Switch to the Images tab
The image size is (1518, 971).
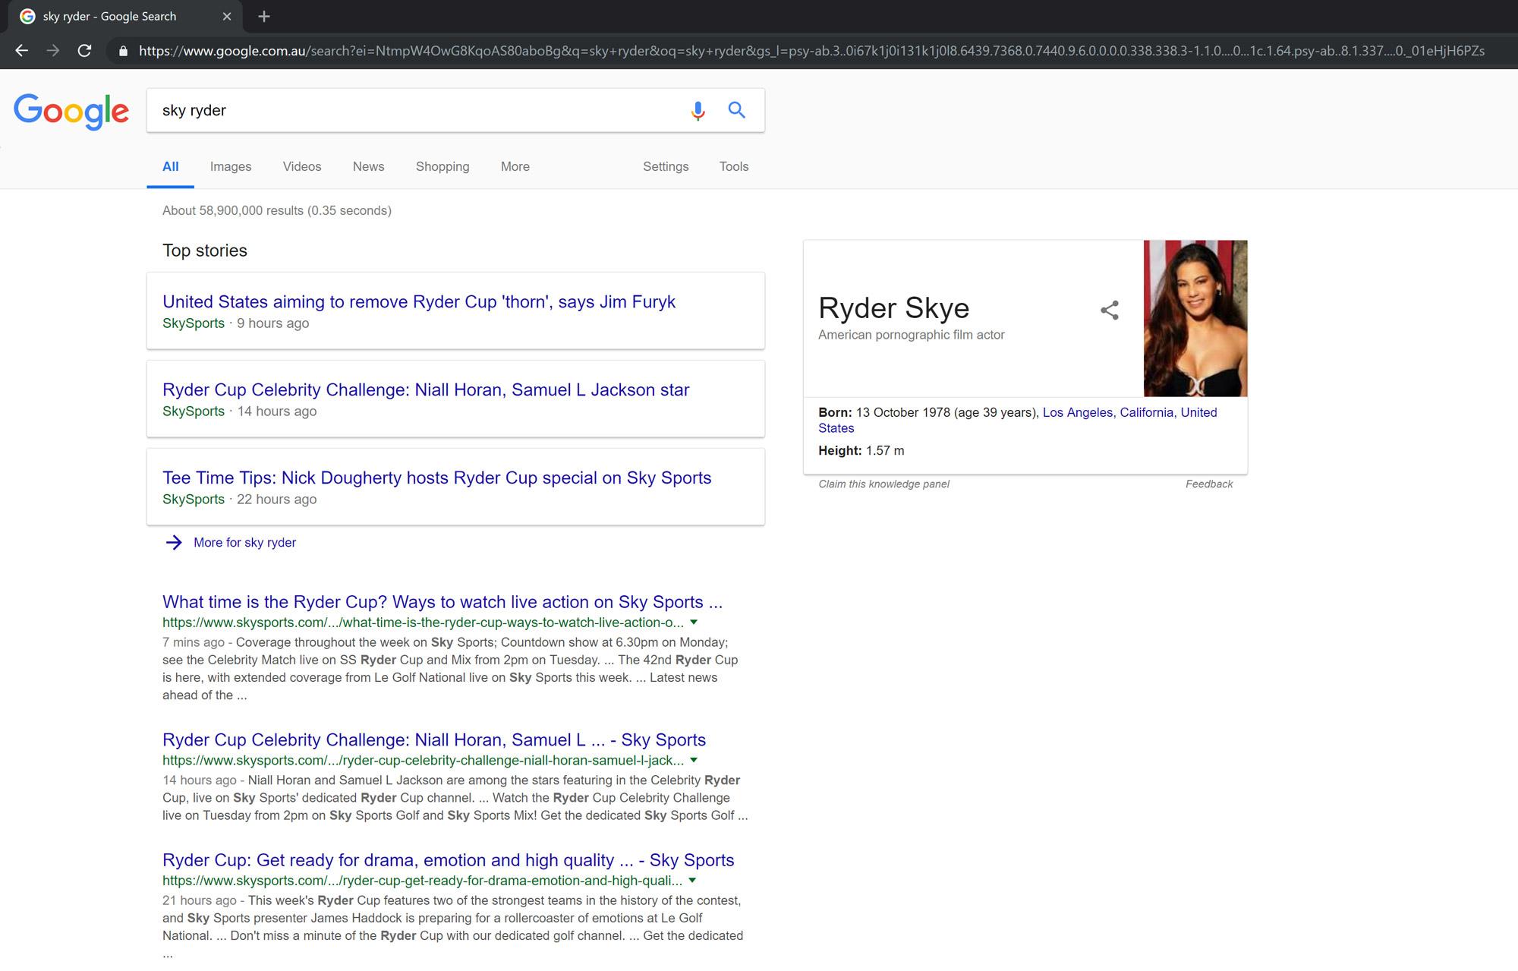[x=231, y=166]
